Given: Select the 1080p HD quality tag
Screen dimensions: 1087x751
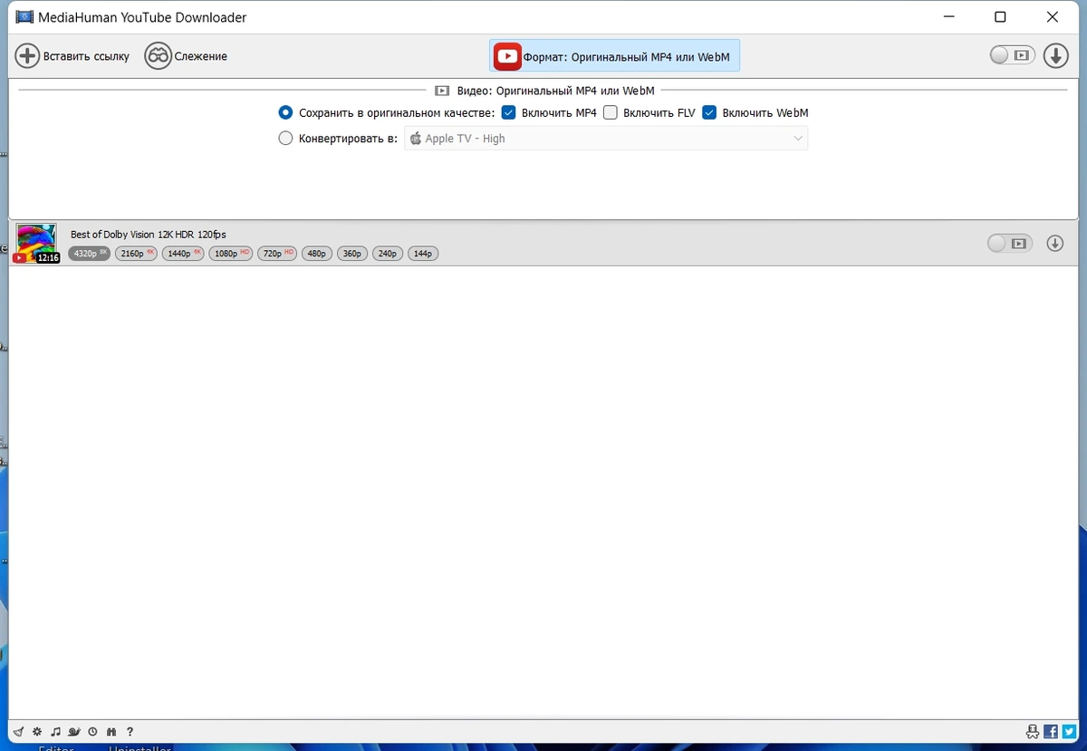Looking at the screenshot, I should click(231, 254).
